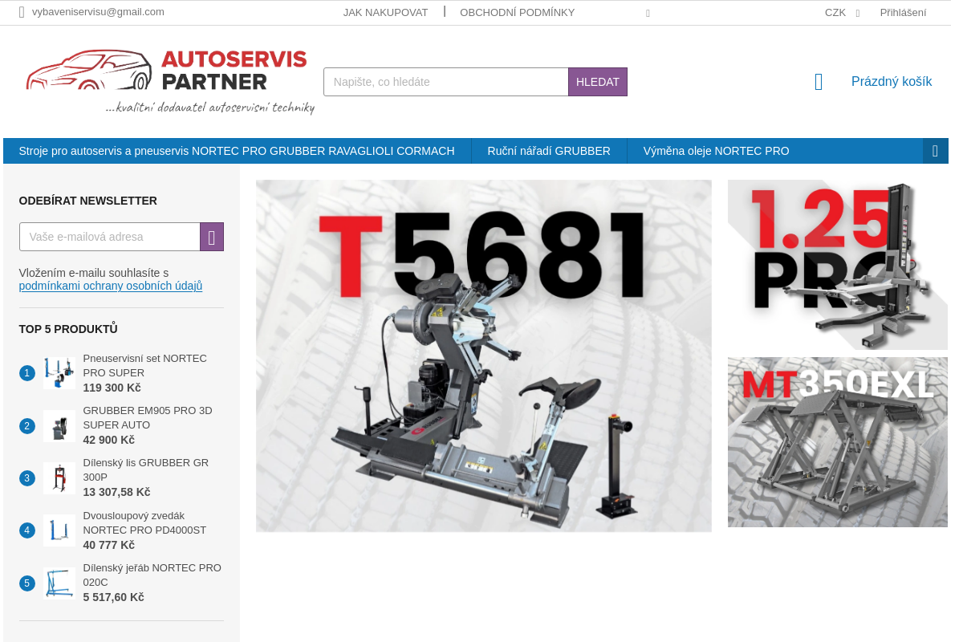Click the 1.25 PRO banner
This screenshot has height=642, width=963.
coord(838,265)
